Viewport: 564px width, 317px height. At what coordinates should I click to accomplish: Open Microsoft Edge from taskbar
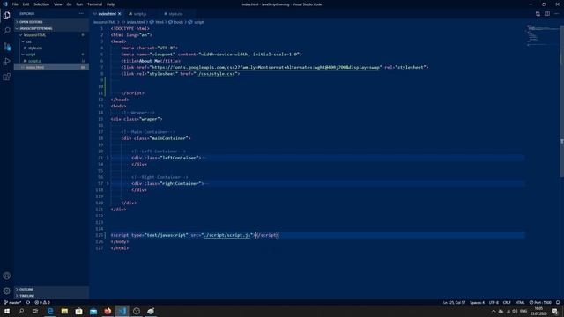[50, 311]
